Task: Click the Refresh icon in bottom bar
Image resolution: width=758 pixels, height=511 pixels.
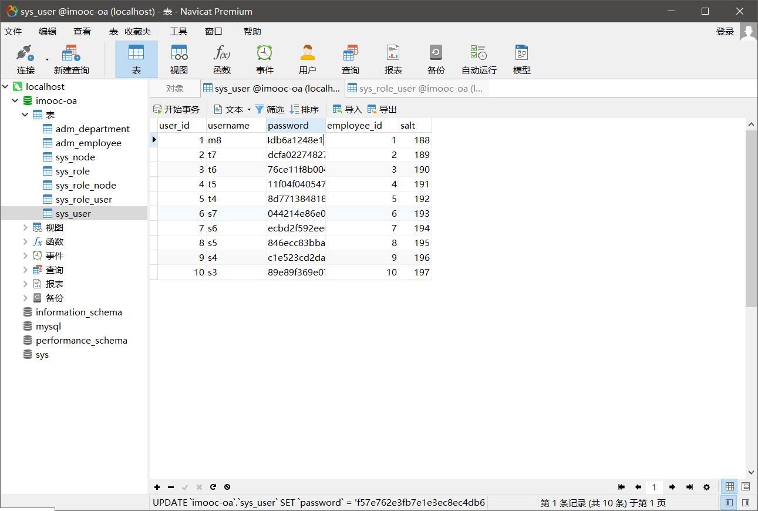Action: click(213, 487)
